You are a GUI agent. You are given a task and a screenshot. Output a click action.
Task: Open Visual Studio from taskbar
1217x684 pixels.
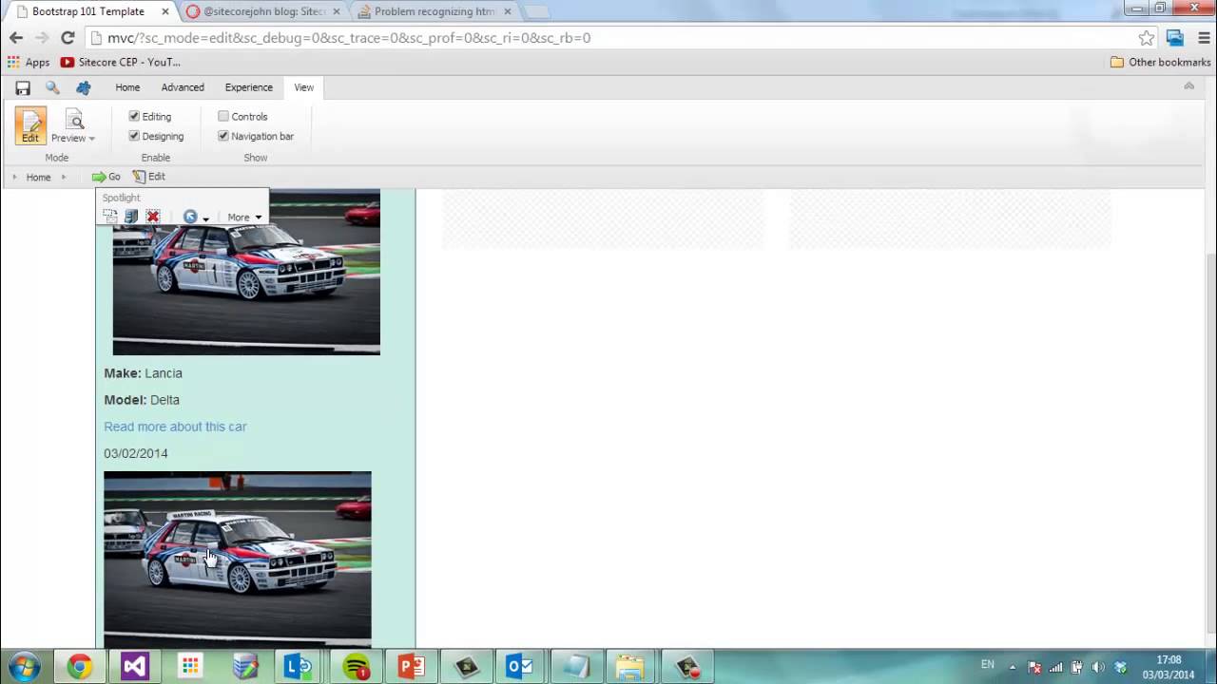[x=135, y=667]
